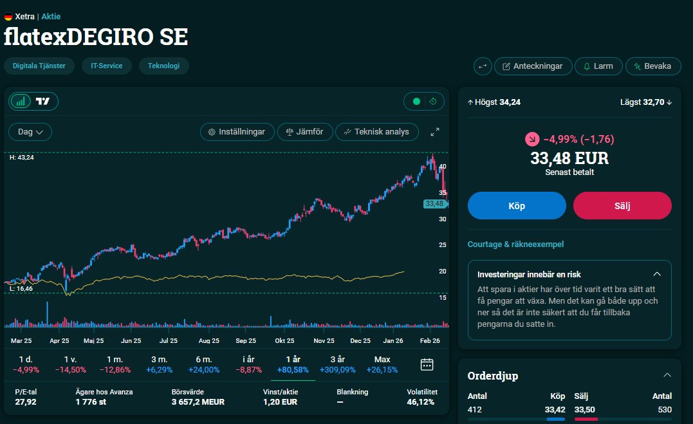Select the 1 d. period tab
The image size is (693, 424).
[26, 364]
